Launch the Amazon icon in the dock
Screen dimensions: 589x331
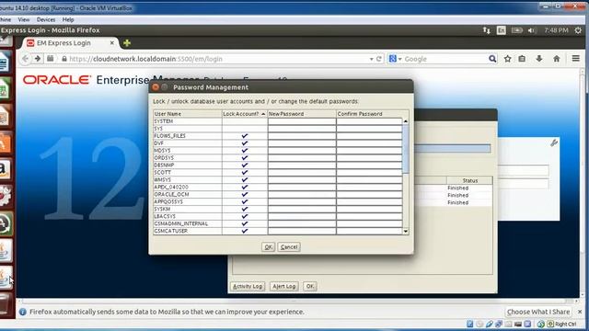click(x=6, y=169)
